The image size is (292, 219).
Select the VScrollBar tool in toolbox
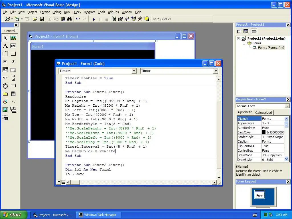(x=13, y=78)
